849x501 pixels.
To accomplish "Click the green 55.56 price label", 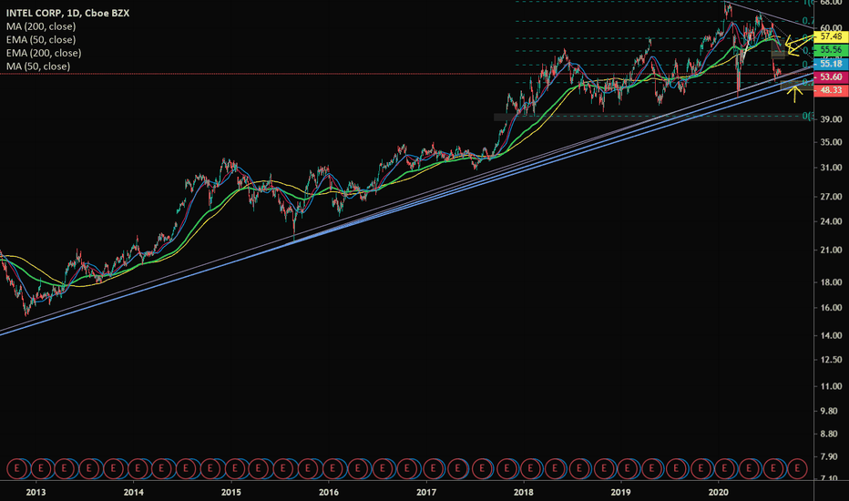I will coord(831,50).
